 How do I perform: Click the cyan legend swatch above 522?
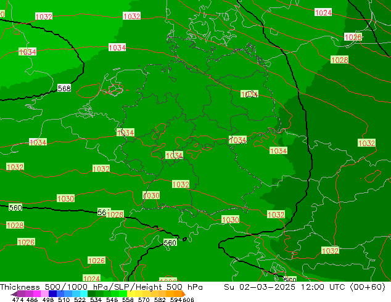click(84, 294)
